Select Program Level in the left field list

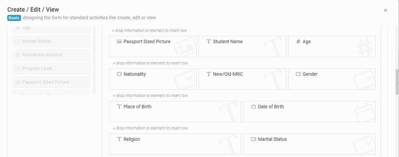tap(52, 68)
